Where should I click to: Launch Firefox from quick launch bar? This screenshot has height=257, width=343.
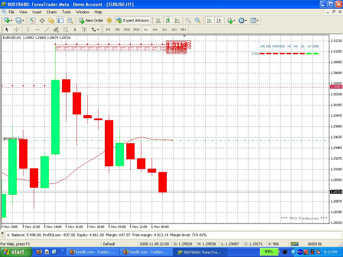39,252
